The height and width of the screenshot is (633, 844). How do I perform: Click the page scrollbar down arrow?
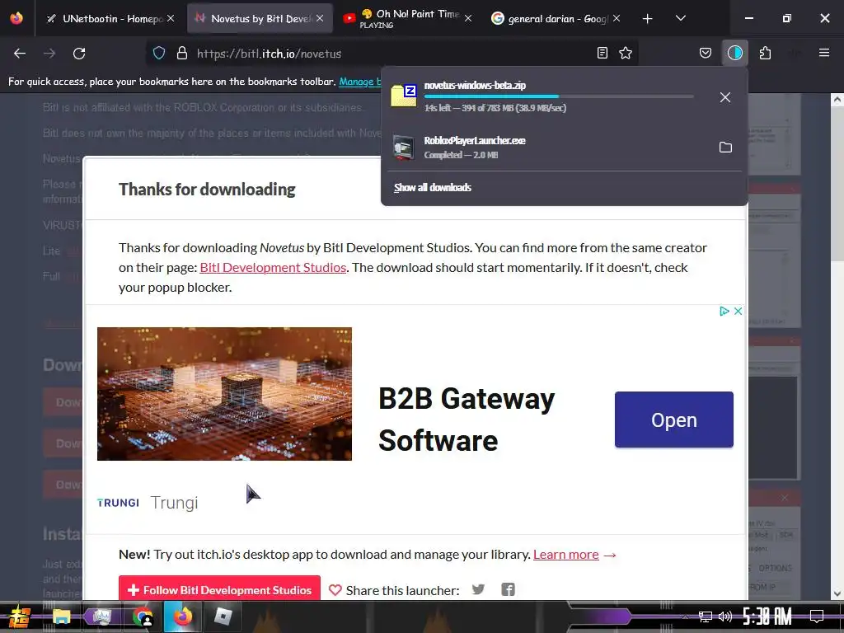837,593
